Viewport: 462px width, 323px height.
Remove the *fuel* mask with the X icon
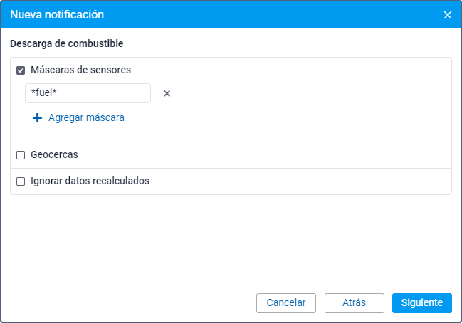pos(167,93)
